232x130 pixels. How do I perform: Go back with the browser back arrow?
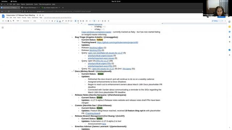click(x=2, y=11)
